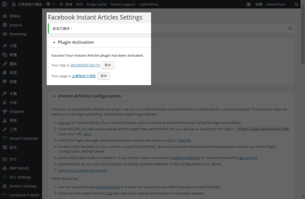Open the dashboard gauge icon in sidebar
The image size is (305, 199).
(x=5, y=16)
